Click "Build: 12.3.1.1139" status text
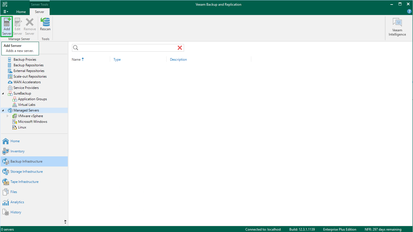The height and width of the screenshot is (232, 413). 302,229
